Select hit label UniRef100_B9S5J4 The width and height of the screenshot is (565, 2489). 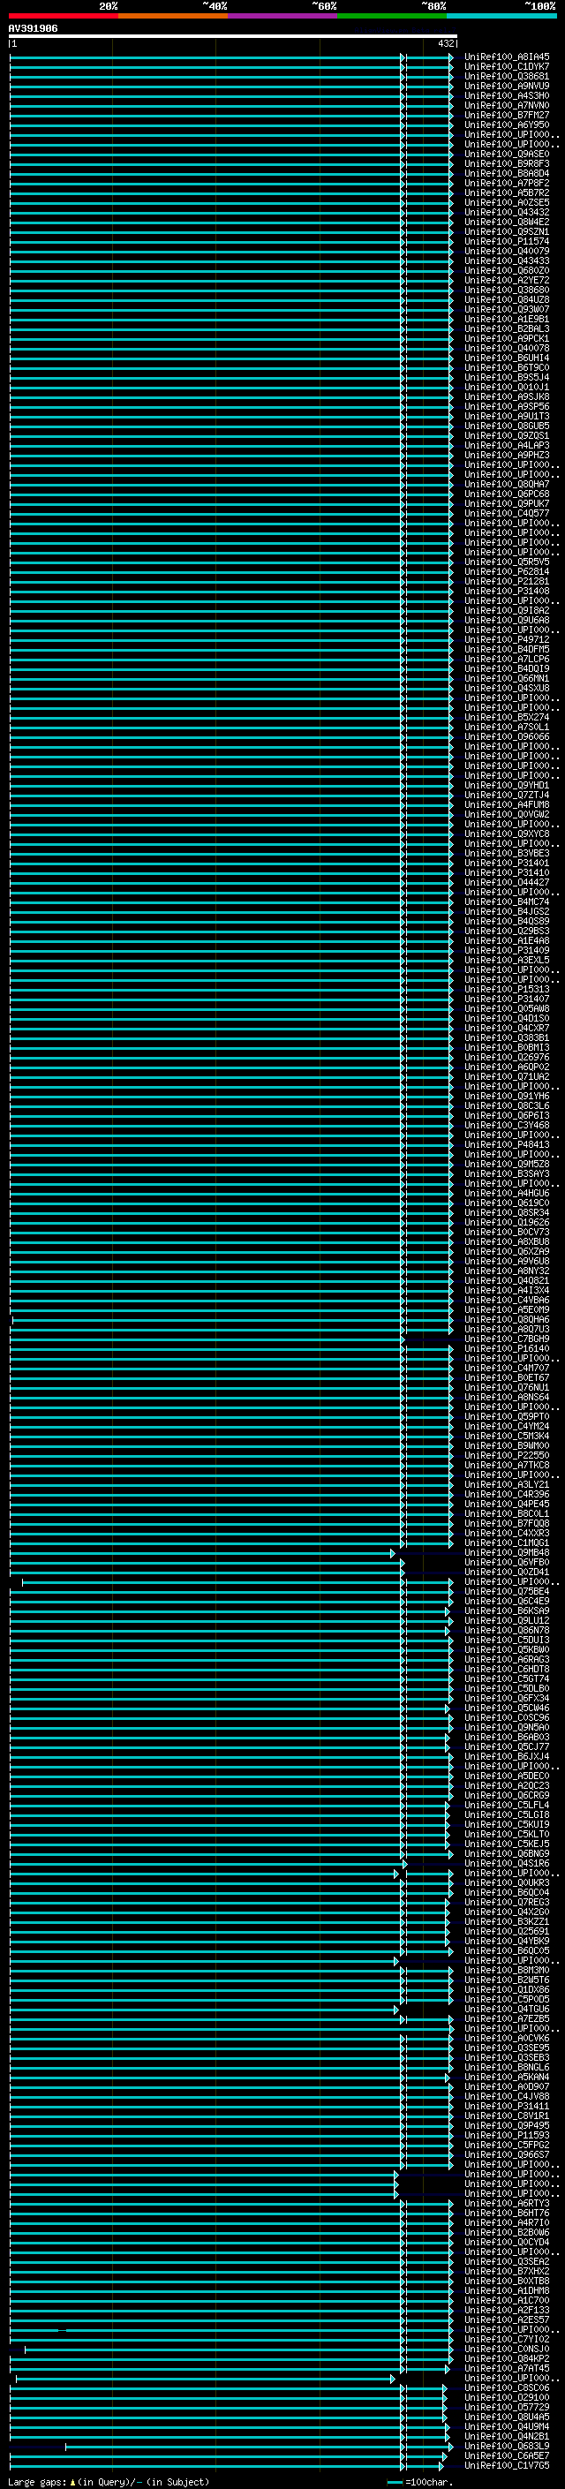coord(507,378)
